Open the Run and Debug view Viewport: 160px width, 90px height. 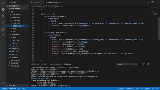pyautogui.click(x=3, y=22)
